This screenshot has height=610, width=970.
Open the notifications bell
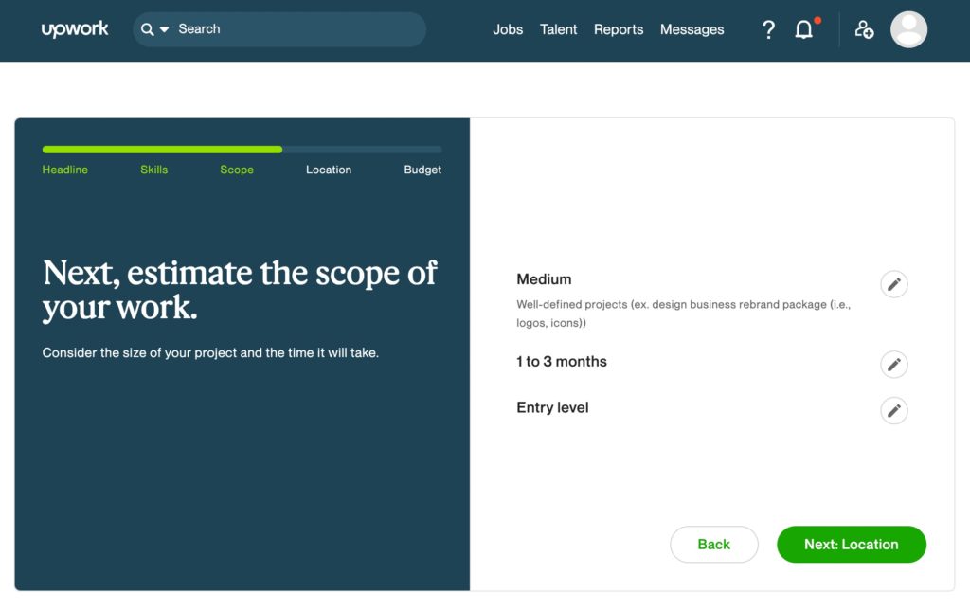click(803, 29)
